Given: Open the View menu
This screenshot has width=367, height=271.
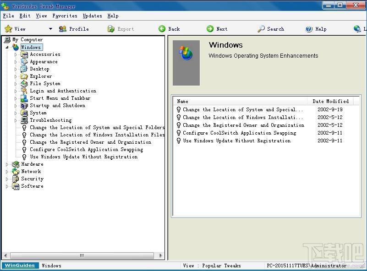Looking at the screenshot, I should pos(41,16).
